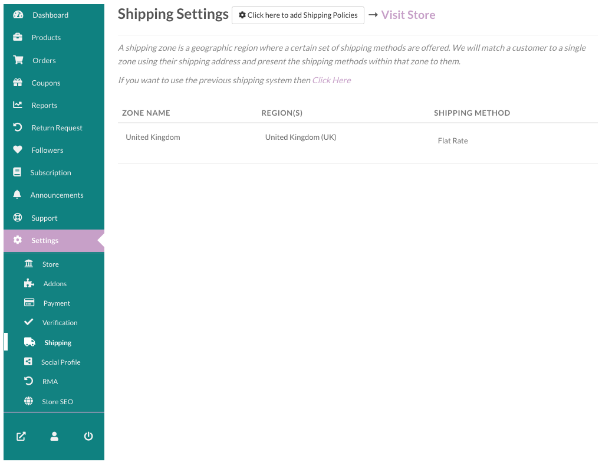Open the external link icon at sidebar bottom
This screenshot has width=612, height=465.
coord(21,437)
